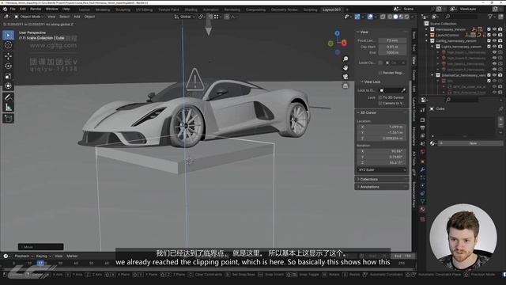Select the Move tool
The height and width of the screenshot is (285, 506).
(9, 56)
